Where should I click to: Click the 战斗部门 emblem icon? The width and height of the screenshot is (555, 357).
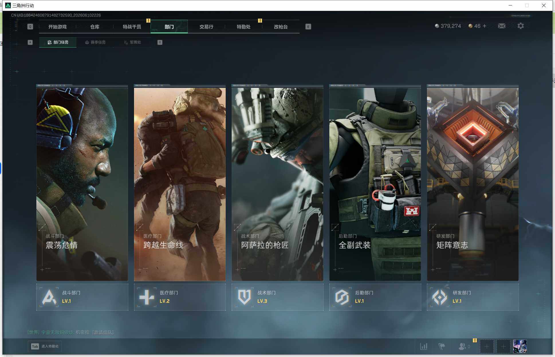click(49, 297)
